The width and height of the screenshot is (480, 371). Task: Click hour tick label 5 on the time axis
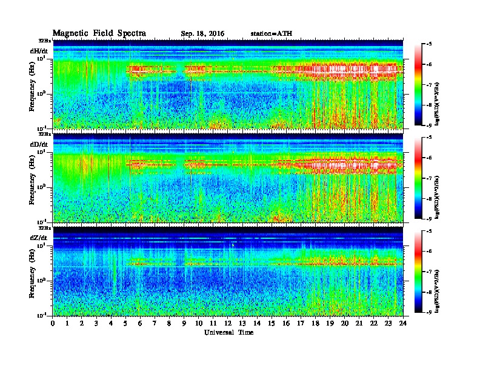tap(125, 323)
